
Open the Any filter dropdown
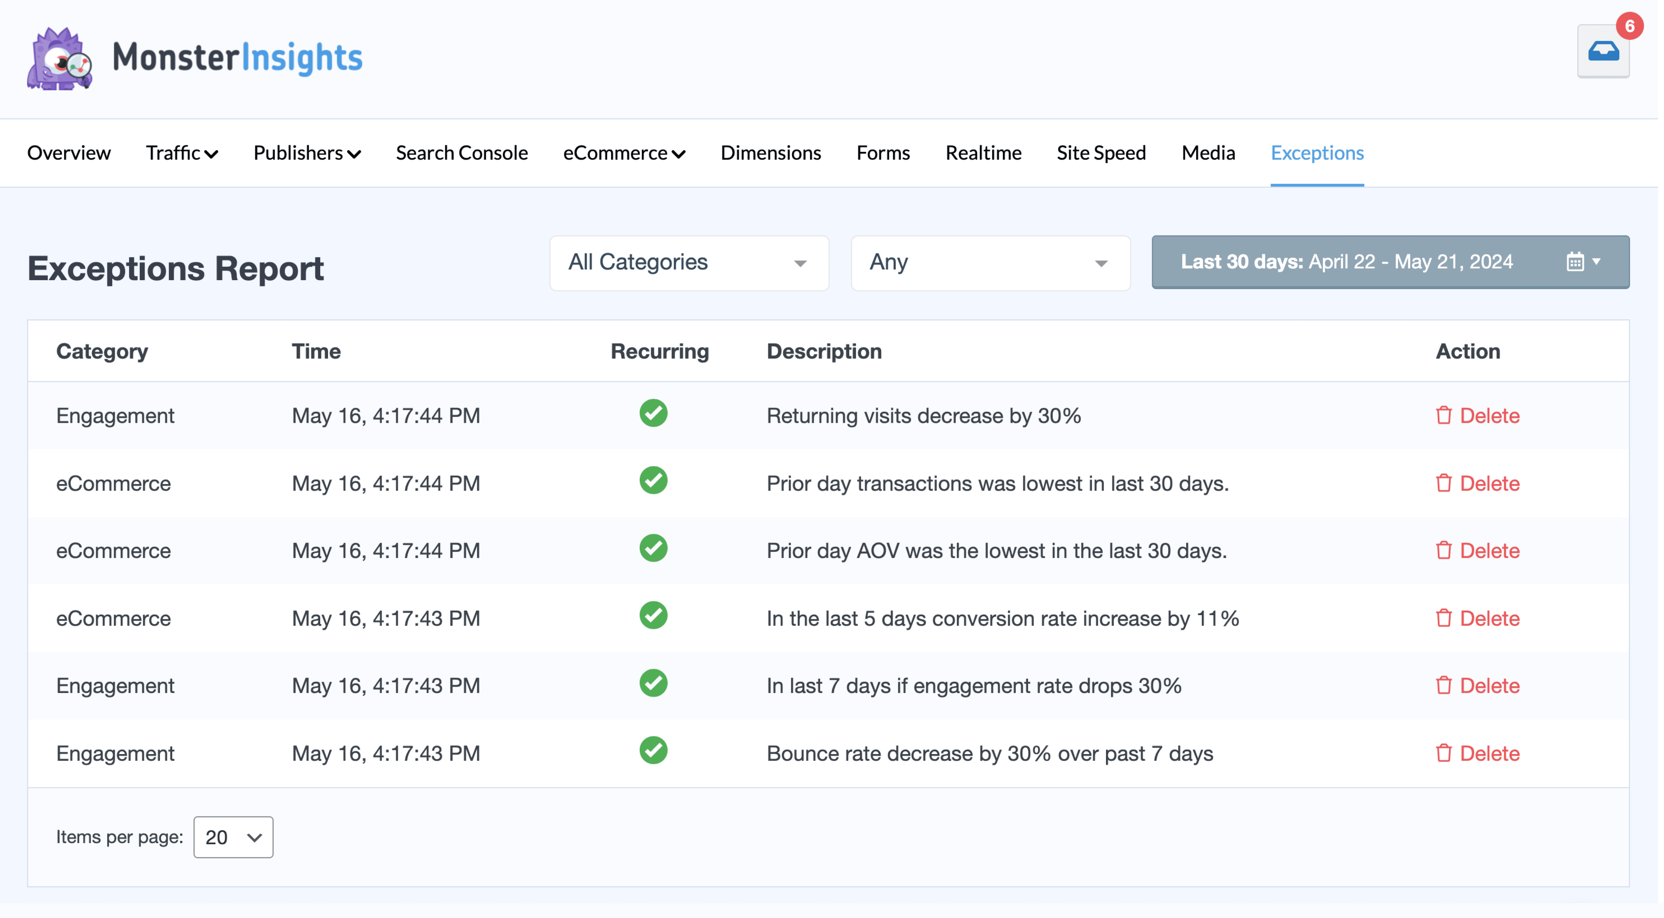point(990,263)
